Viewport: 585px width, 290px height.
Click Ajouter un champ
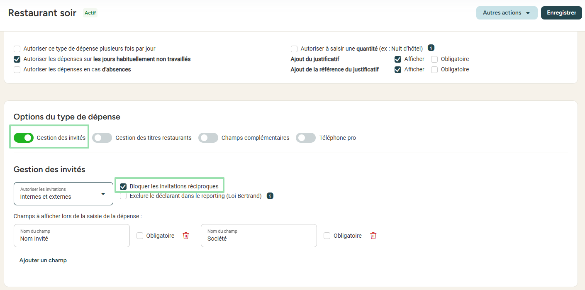click(x=43, y=261)
